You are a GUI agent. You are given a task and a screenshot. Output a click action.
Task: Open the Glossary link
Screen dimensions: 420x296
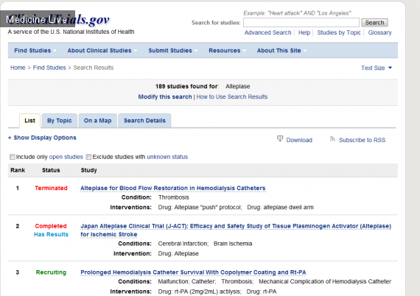coord(379,32)
